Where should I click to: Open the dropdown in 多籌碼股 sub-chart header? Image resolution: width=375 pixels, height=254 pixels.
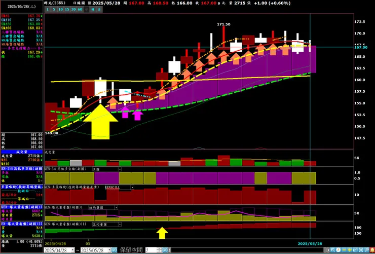coord(132,187)
